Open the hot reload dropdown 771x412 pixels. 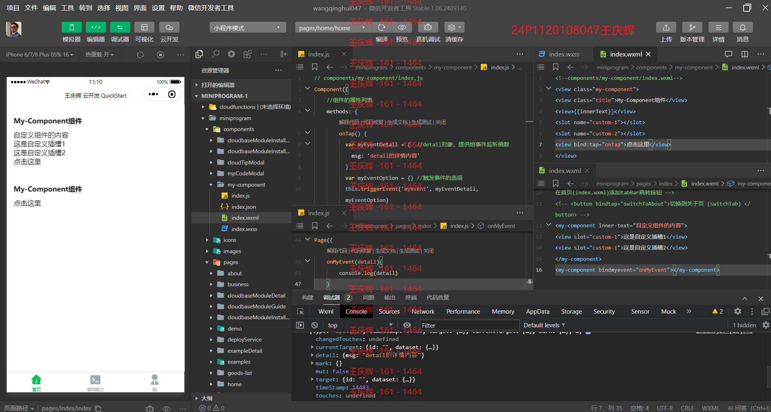pos(99,54)
